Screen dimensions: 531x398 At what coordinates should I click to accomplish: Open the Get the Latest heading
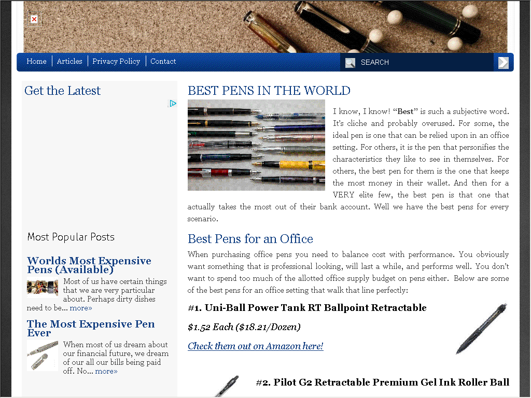point(62,91)
